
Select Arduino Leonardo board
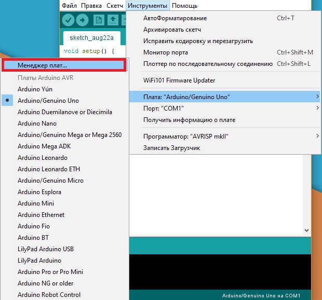point(64,158)
